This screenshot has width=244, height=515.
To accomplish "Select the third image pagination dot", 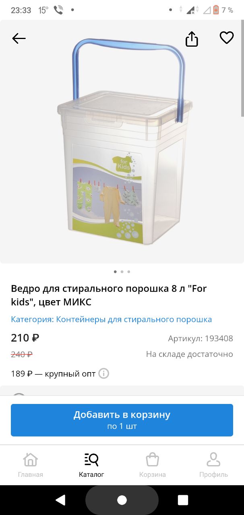I will (129, 272).
